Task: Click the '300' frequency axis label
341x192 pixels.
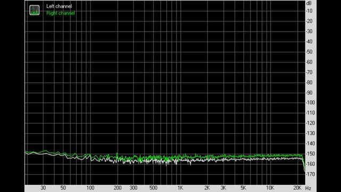Action: 133,188
